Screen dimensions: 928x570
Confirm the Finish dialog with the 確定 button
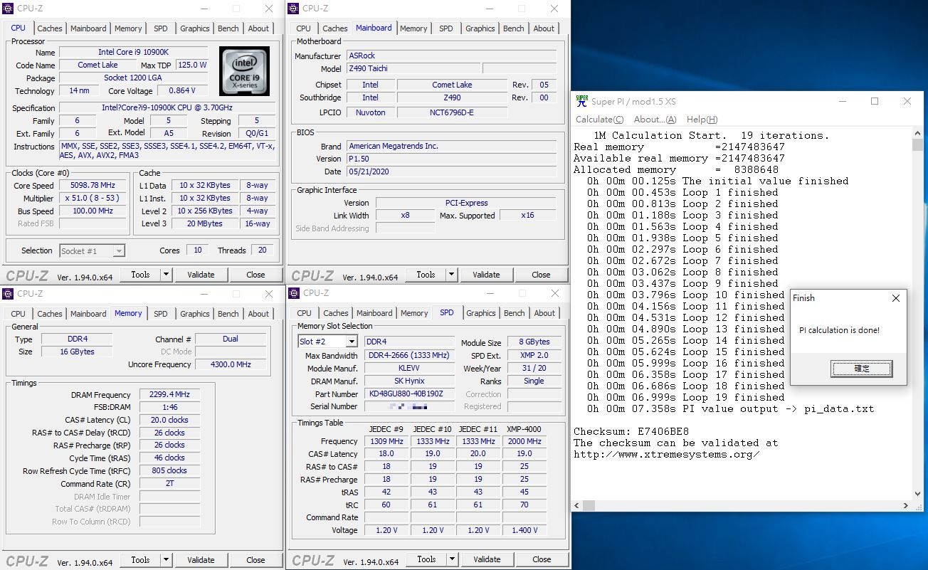tap(862, 369)
